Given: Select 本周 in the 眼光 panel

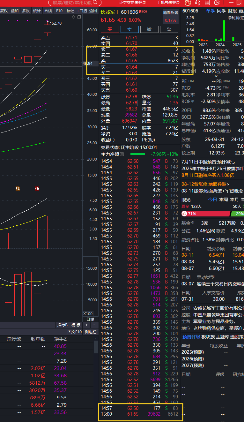Looking at the screenshot, I should click(224, 200).
